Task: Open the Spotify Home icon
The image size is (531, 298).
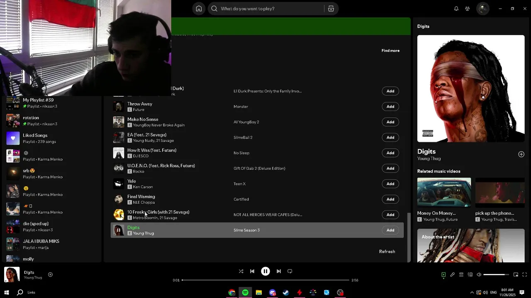Action: (199, 9)
